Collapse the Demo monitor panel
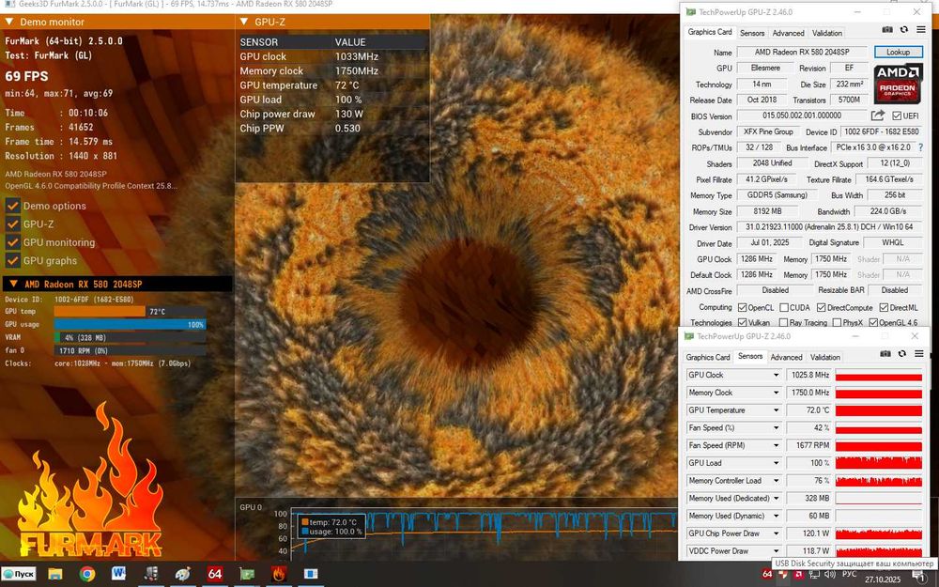Screen dimensions: 939x587 pyautogui.click(x=9, y=22)
